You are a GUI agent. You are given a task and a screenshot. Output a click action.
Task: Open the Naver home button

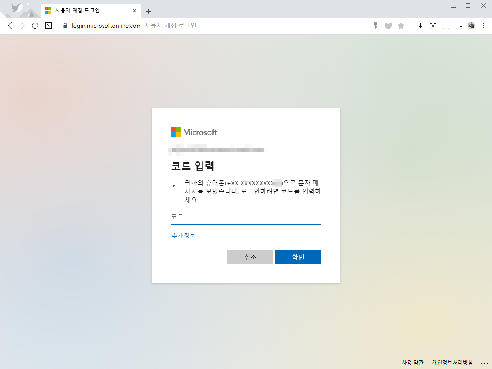pos(48,26)
